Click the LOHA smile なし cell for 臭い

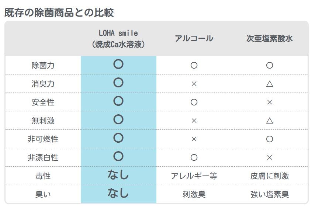pos(118,194)
